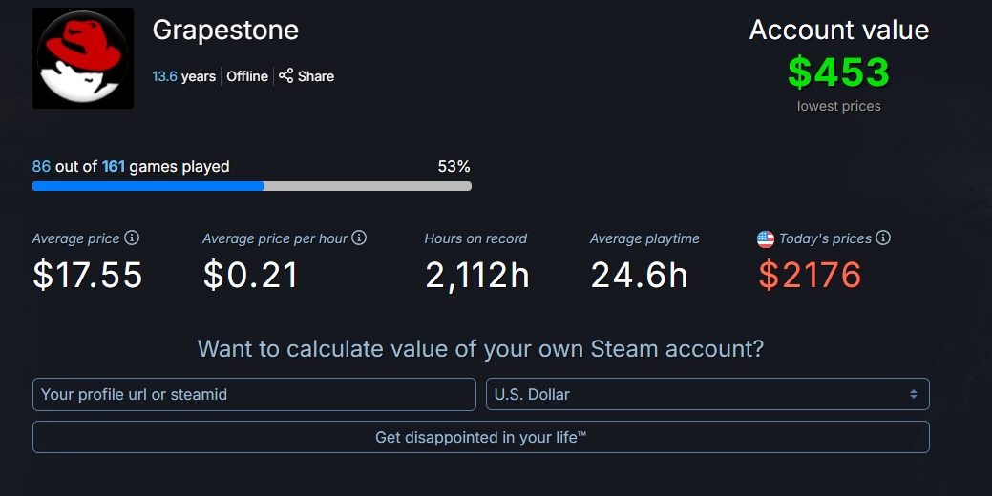
Task: Click the $2176 today's prices value
Action: click(x=810, y=275)
